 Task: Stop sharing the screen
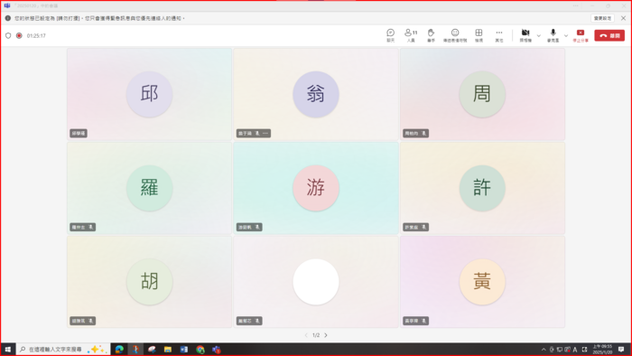coord(581,35)
